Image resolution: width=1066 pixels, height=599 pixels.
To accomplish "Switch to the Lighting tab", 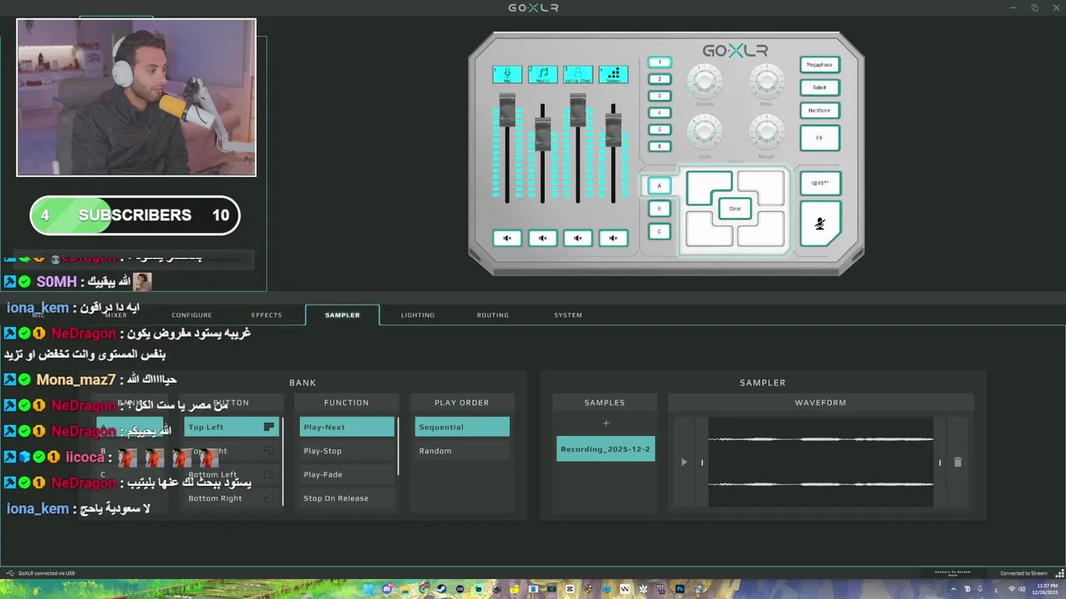I will (417, 315).
